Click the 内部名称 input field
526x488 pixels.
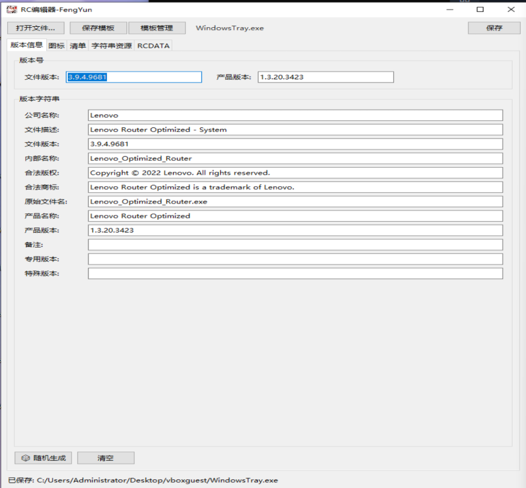[295, 158]
